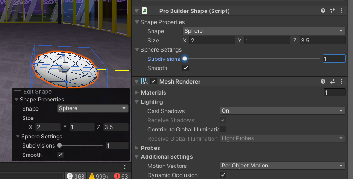
Task: Open help for Mesh Renderer
Action: (x=323, y=81)
